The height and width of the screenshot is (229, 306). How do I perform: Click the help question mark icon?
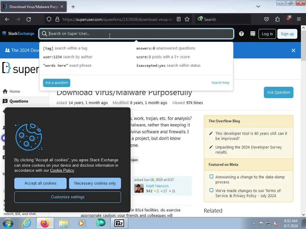(x=241, y=34)
